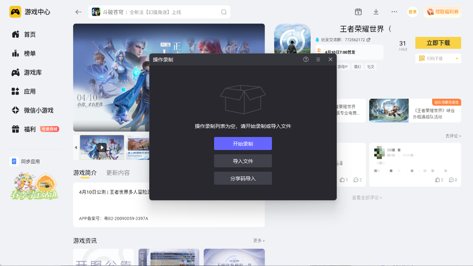Screen dimensions: 473x266
Task: Click the 同步应用 sync icon
Action: [x=14, y=161]
